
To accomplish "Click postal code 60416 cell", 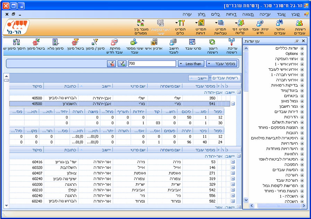I will click(x=27, y=162).
